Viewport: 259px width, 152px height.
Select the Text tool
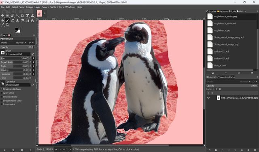pyautogui.click(x=32, y=20)
